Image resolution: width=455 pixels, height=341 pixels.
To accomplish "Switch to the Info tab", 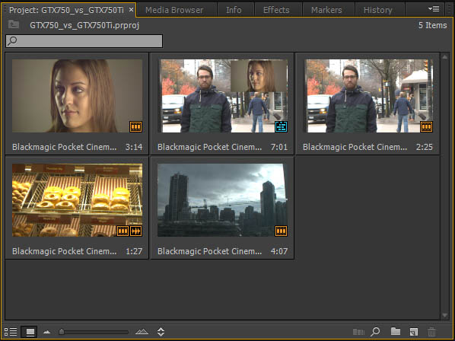I will point(234,10).
